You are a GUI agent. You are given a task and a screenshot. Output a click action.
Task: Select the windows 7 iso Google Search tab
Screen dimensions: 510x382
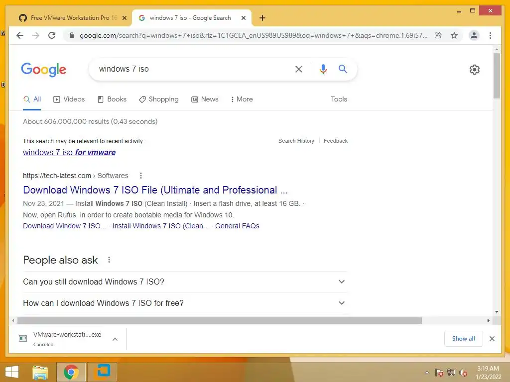tap(192, 18)
